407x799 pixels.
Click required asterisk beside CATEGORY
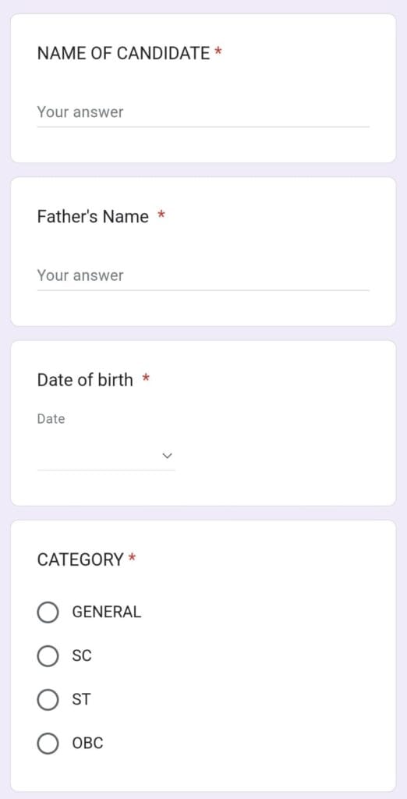pos(132,558)
